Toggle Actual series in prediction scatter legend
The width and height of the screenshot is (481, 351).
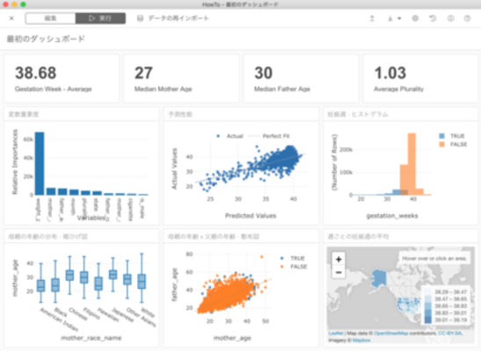tap(230, 136)
